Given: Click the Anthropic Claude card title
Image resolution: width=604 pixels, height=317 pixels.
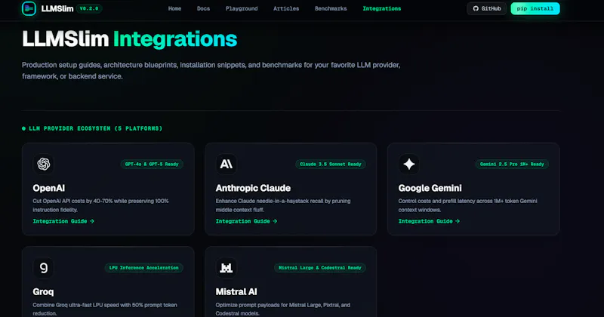Looking at the screenshot, I should click(x=253, y=188).
